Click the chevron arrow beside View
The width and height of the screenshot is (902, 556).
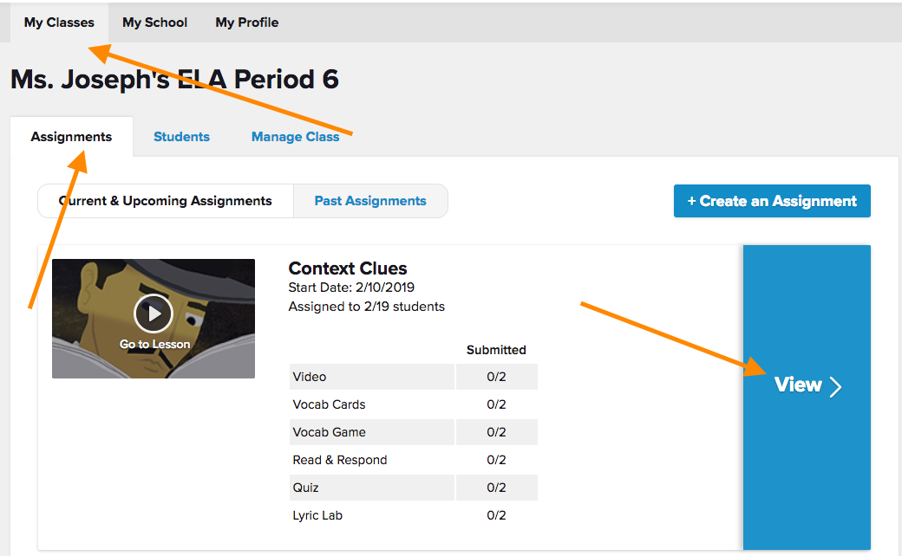pyautogui.click(x=835, y=386)
